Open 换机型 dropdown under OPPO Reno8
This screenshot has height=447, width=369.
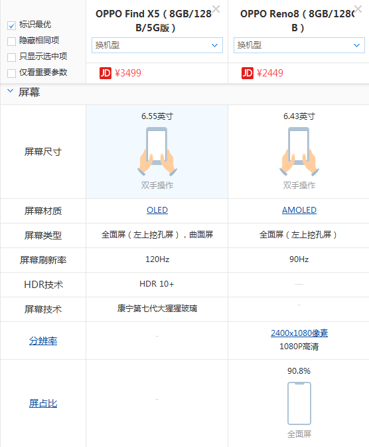point(299,45)
